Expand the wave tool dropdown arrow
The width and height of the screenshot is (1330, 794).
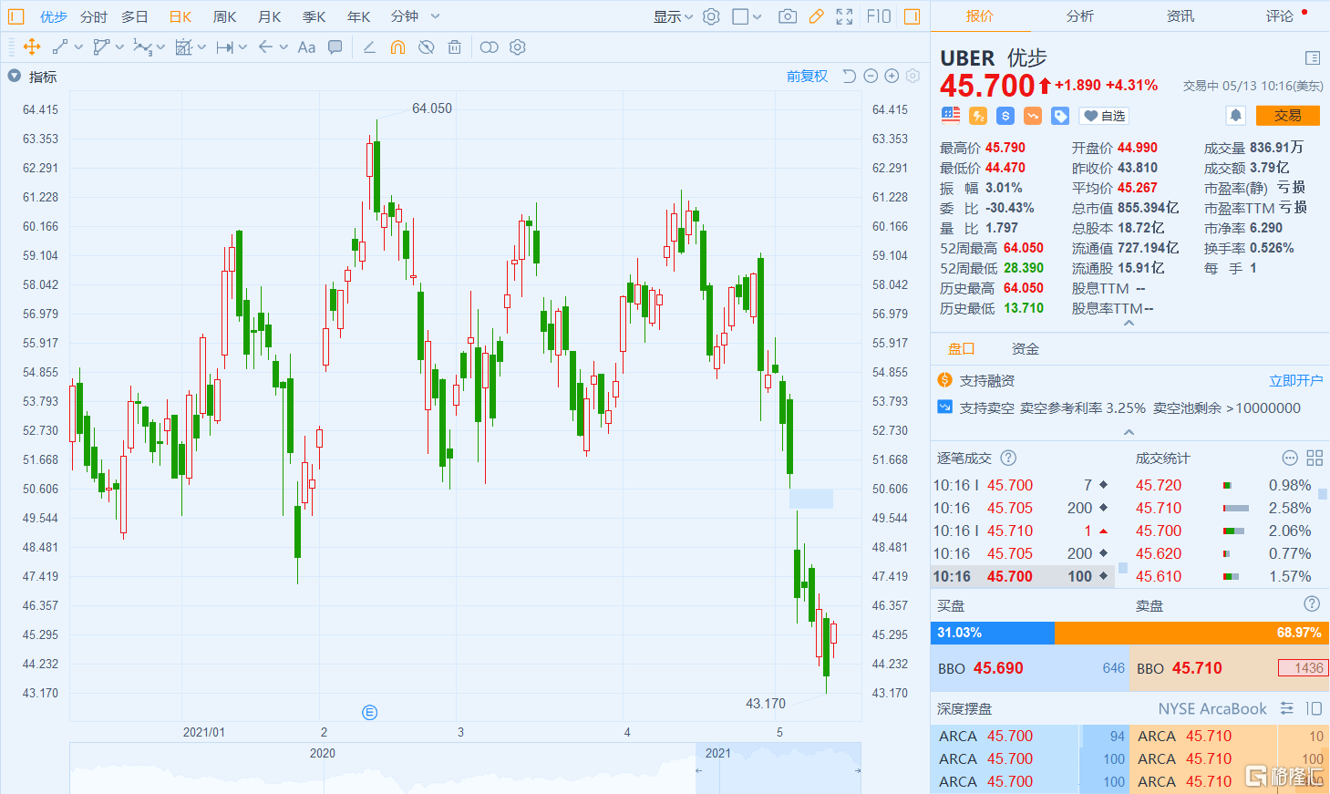click(160, 47)
